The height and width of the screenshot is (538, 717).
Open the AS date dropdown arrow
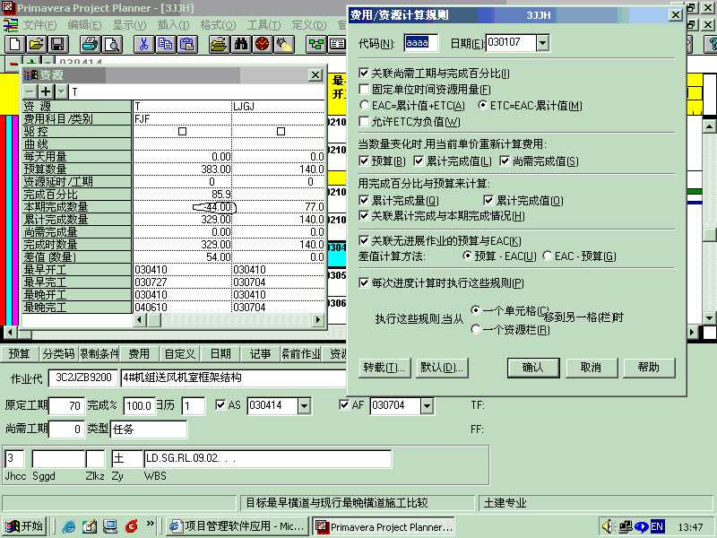pyautogui.click(x=304, y=406)
